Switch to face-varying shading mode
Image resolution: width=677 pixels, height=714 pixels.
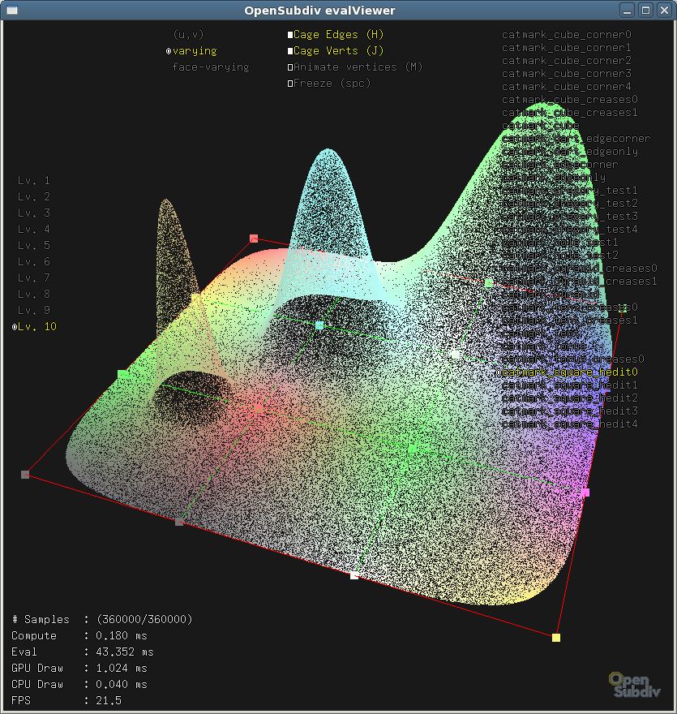210,67
